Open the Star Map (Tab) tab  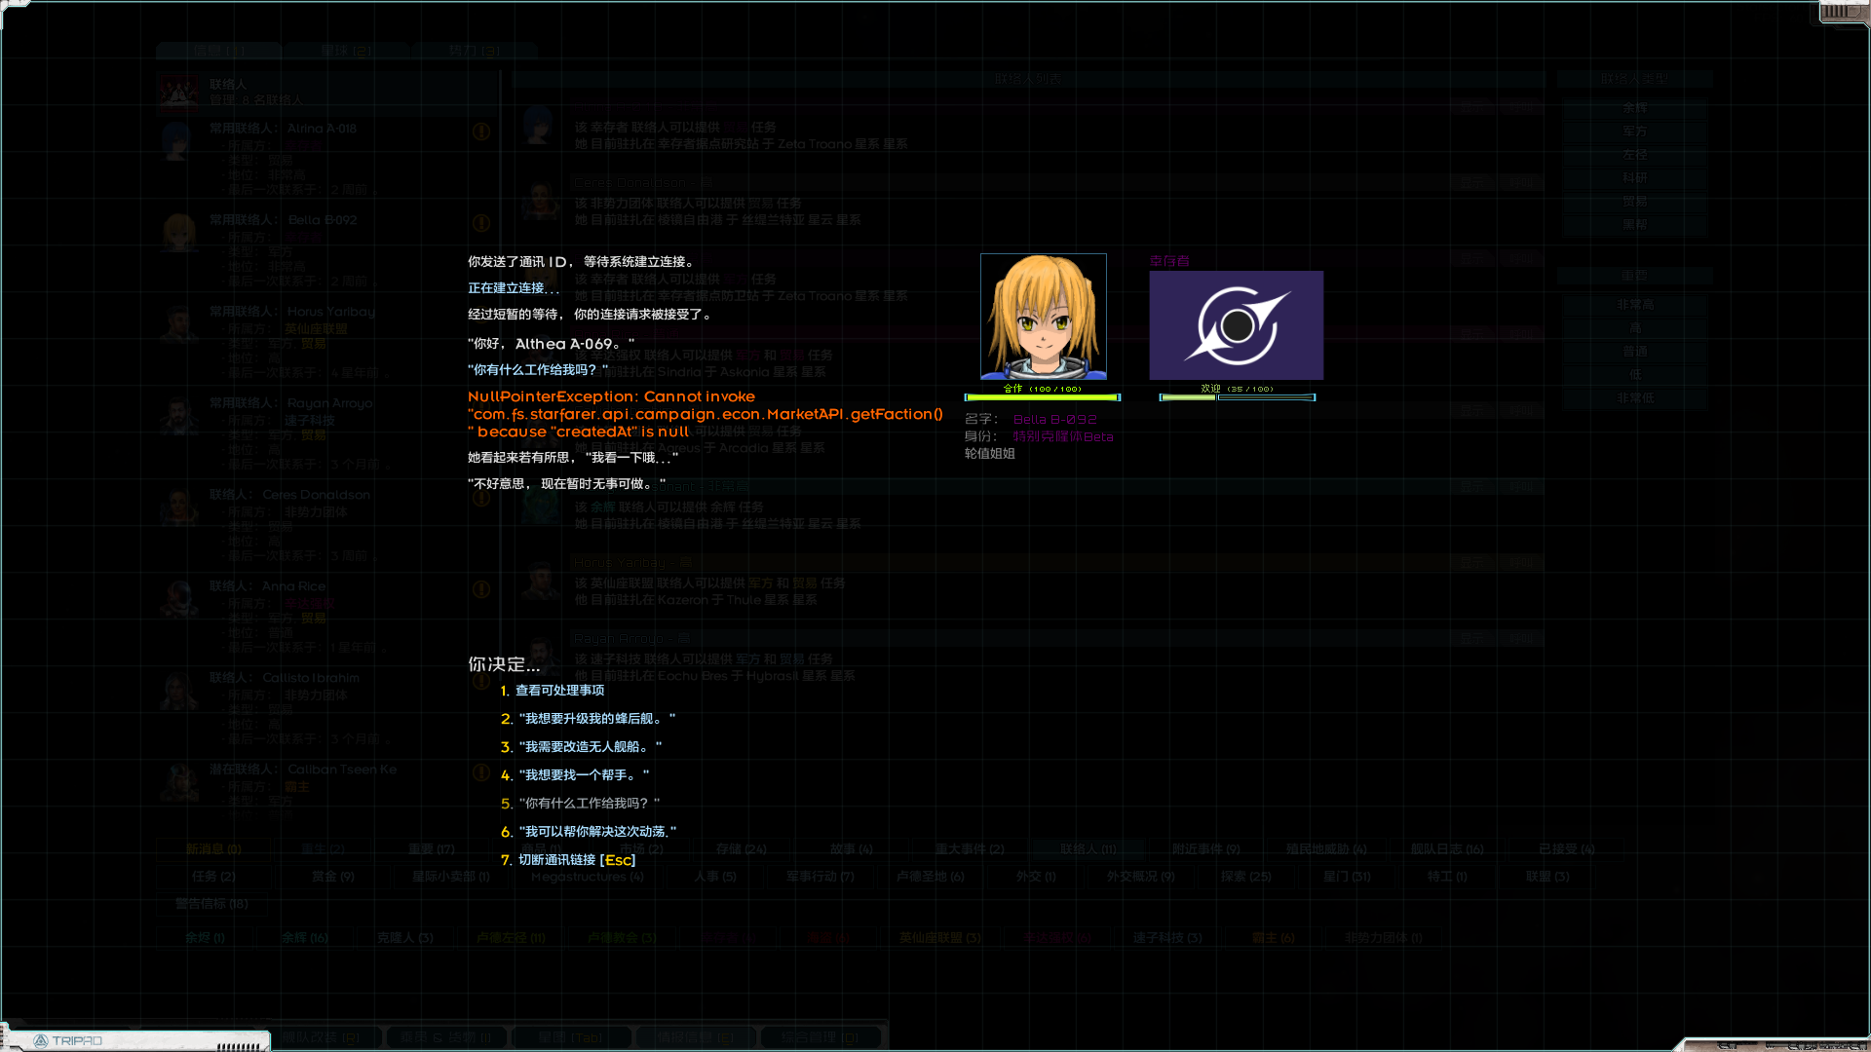pyautogui.click(x=571, y=1037)
